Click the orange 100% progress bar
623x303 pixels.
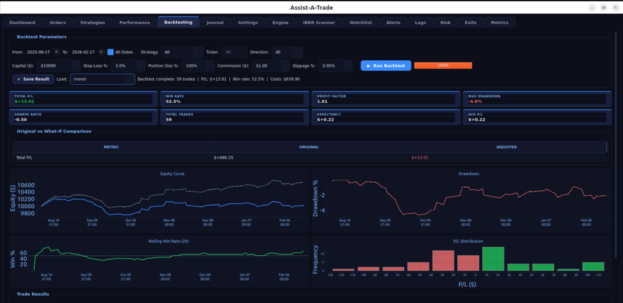tap(443, 66)
